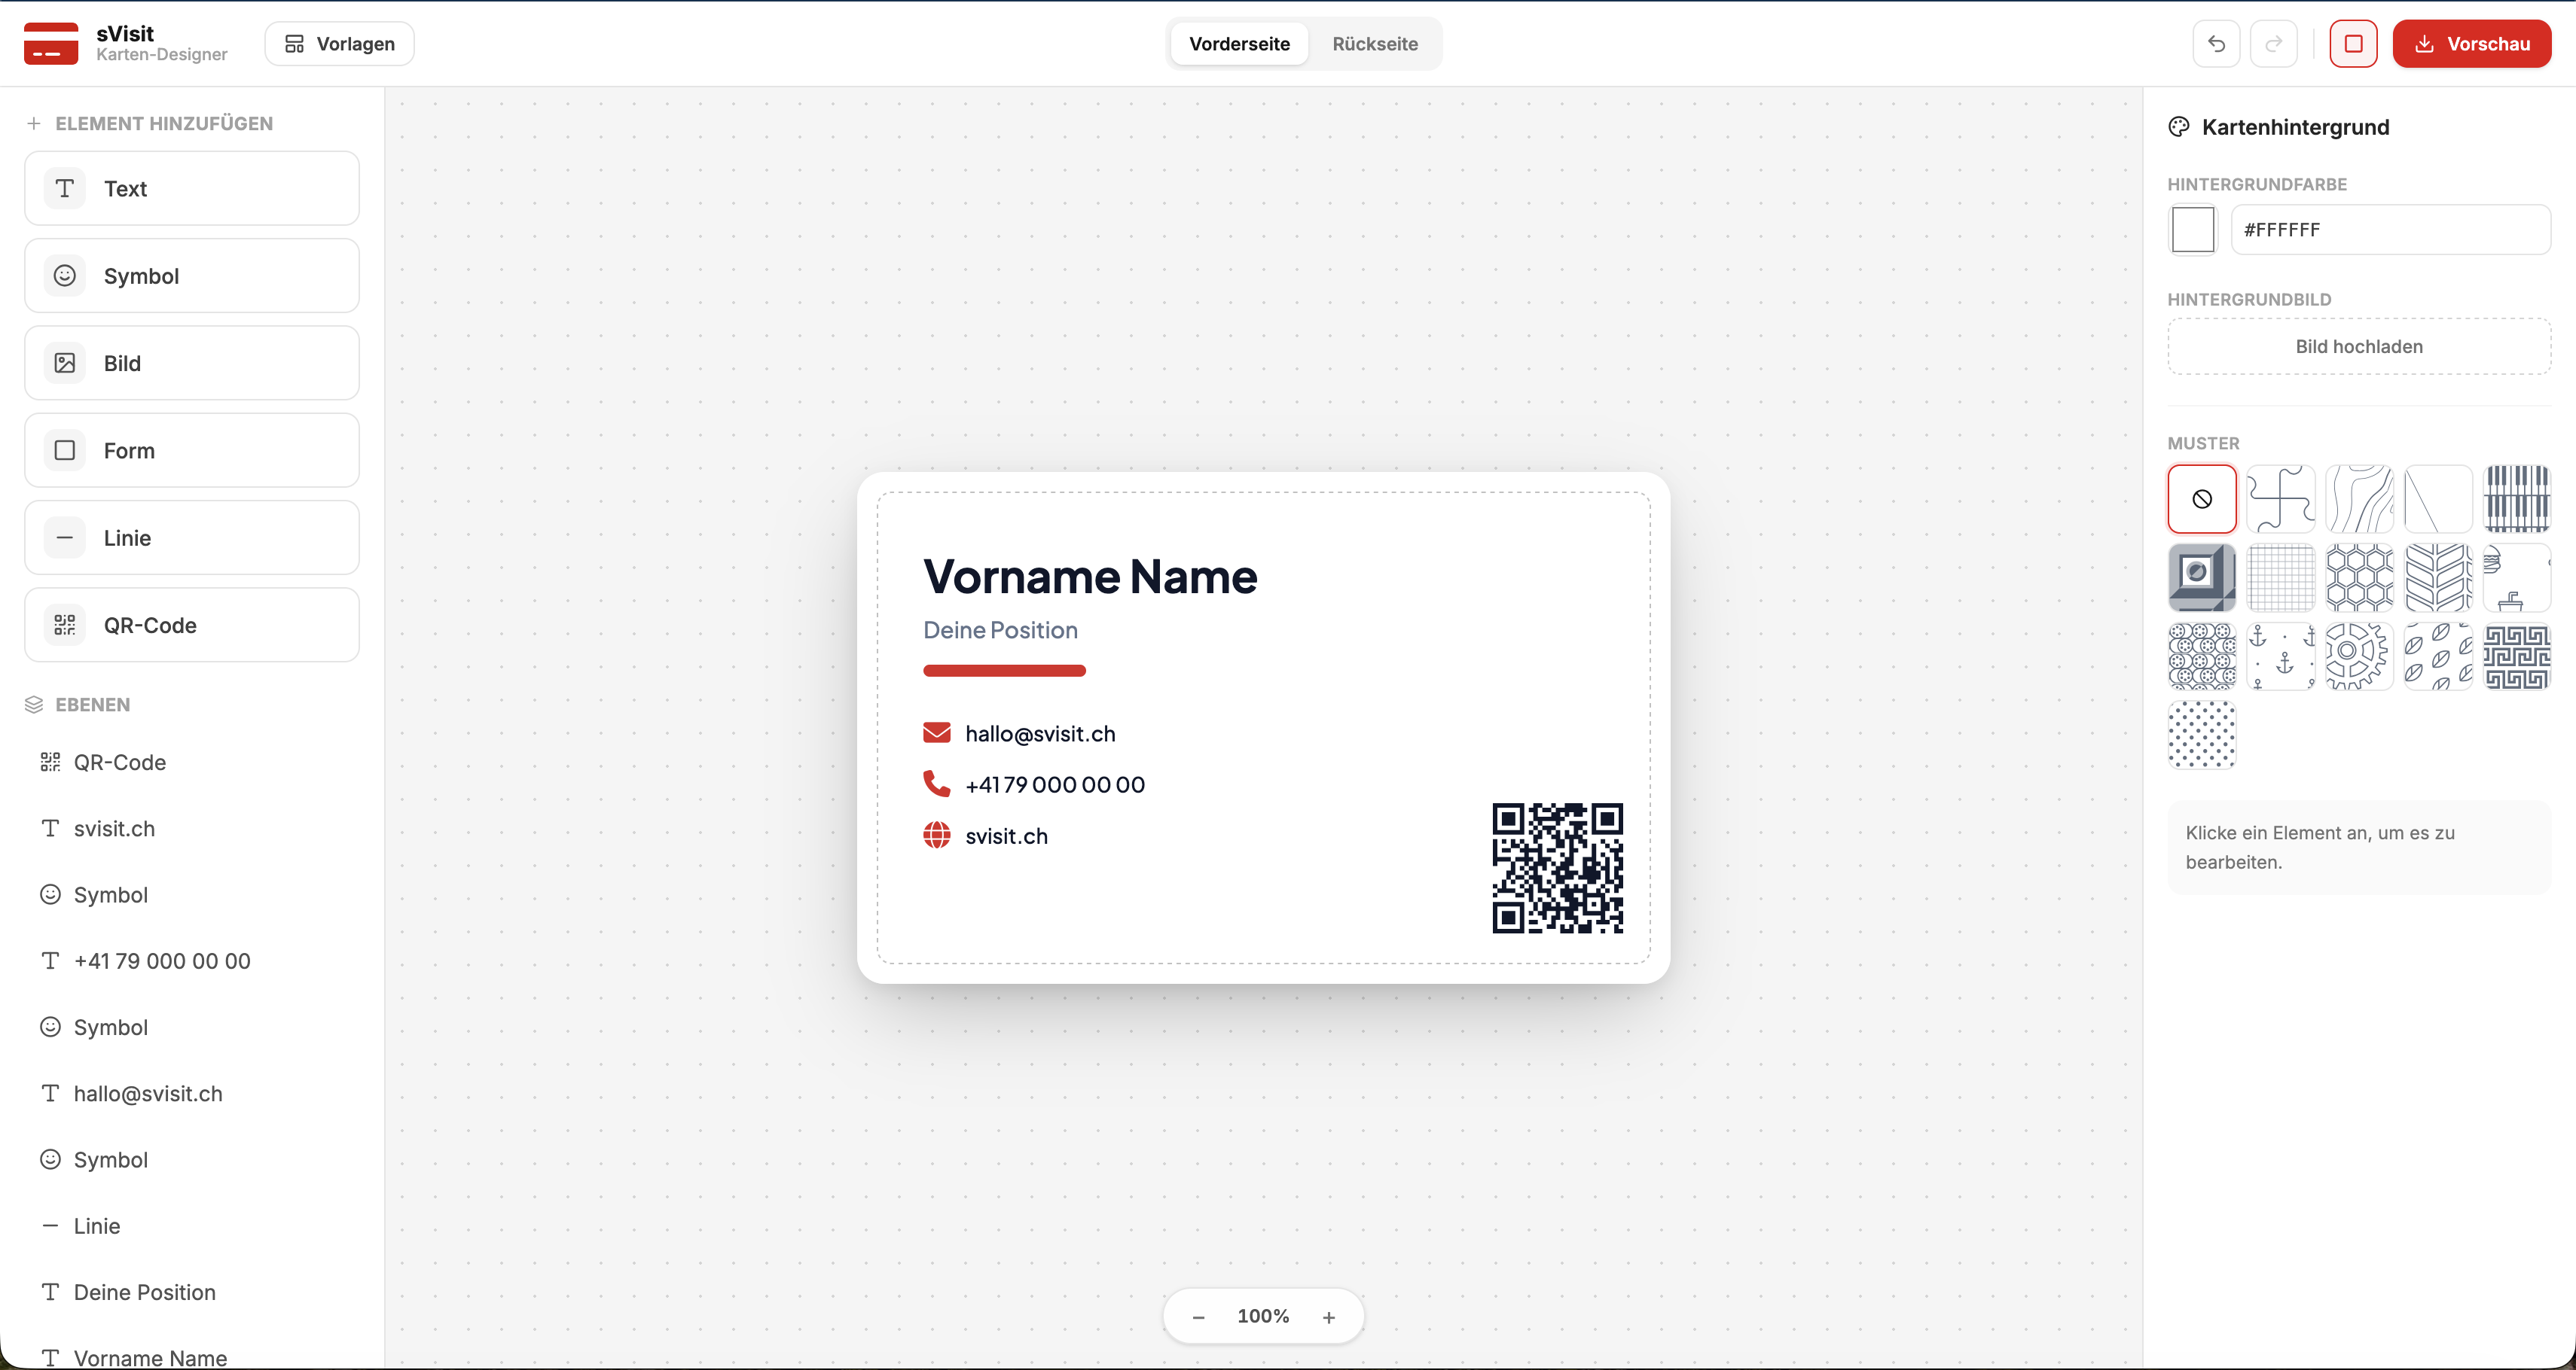Toggle the red square button beside Vorschau
Image resolution: width=2576 pixels, height=1370 pixels.
coord(2353,44)
